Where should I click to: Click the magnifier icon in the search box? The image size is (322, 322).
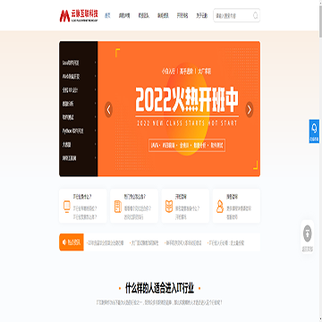coord(255,15)
